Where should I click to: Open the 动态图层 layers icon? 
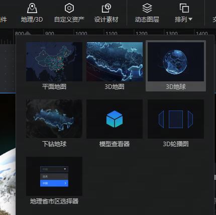click(x=147, y=8)
